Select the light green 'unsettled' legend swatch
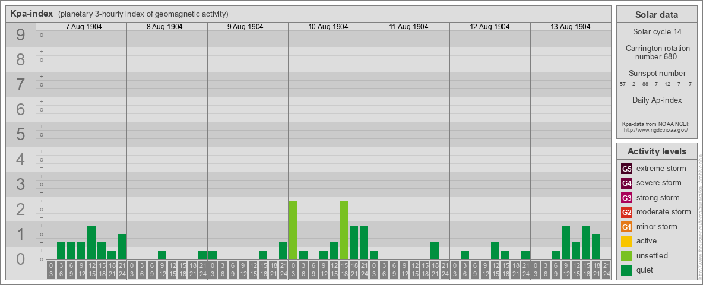This screenshot has height=285, width=703. pyautogui.click(x=627, y=255)
